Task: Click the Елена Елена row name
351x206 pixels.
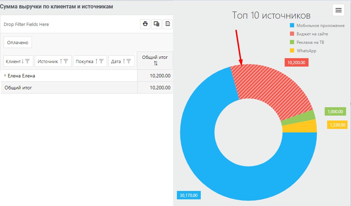Action: pyautogui.click(x=21, y=76)
